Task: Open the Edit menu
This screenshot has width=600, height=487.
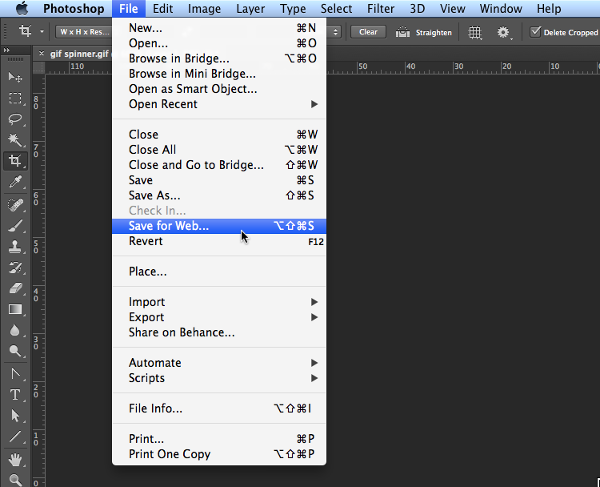Action: [163, 9]
